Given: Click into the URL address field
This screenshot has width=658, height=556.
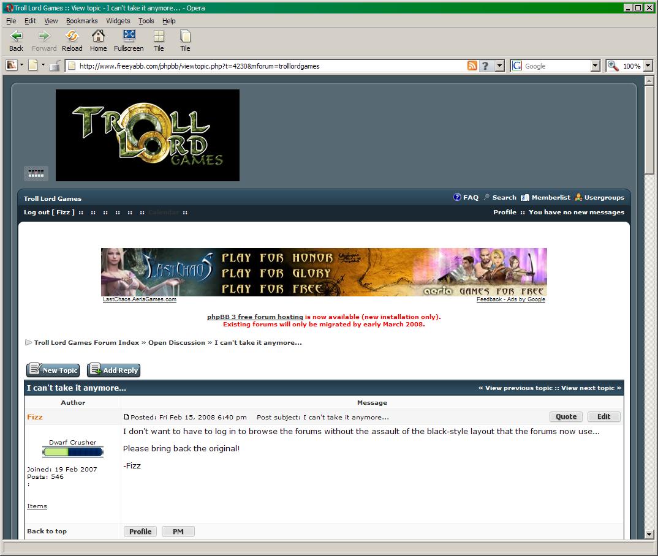Looking at the screenshot, I should tap(270, 66).
